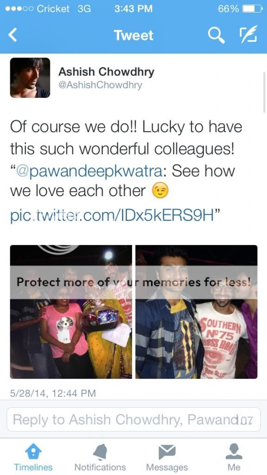267x475 pixels.
Task: Go back using the left arrow
Action: click(13, 35)
